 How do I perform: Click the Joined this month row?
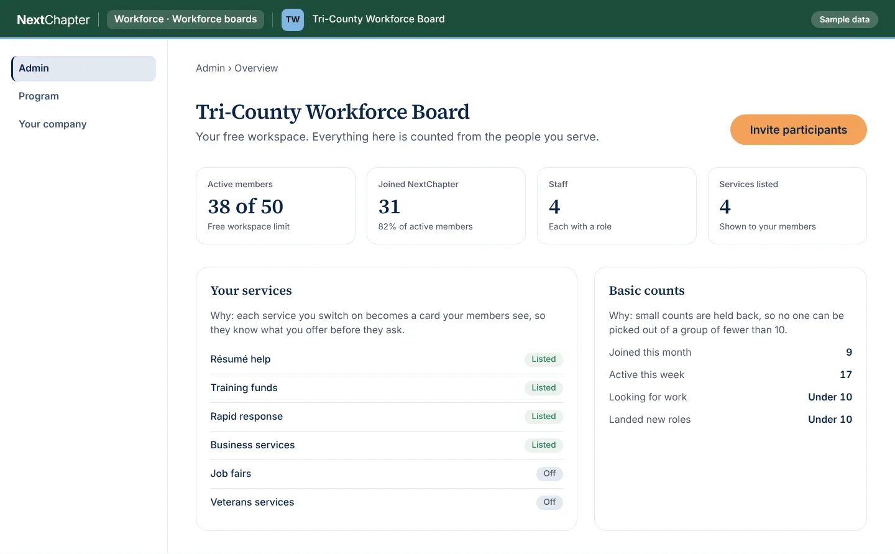tap(730, 353)
